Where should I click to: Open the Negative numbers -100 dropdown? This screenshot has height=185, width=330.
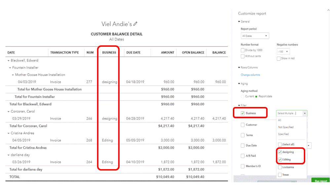[283, 52]
